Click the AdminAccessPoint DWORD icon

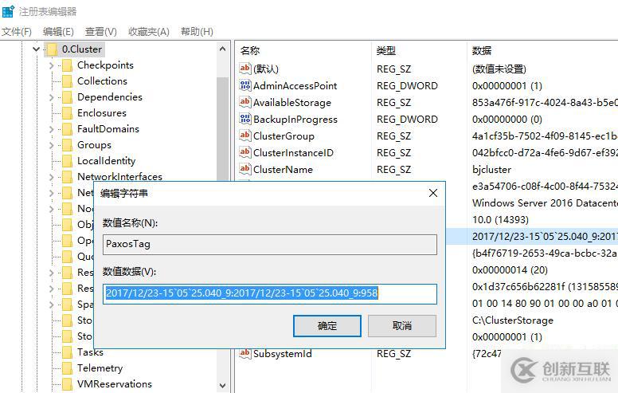[x=245, y=85]
